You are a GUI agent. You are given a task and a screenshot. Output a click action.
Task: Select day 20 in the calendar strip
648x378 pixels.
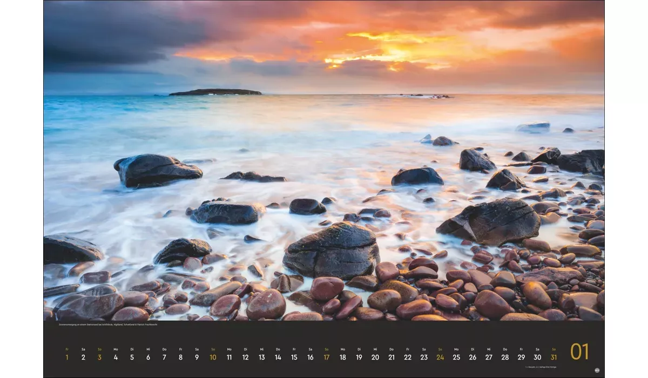[375, 354]
